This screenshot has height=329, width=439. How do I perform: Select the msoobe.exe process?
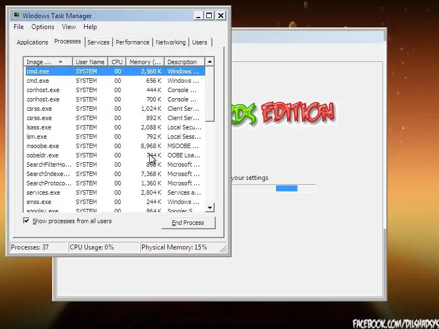[x=115, y=146]
